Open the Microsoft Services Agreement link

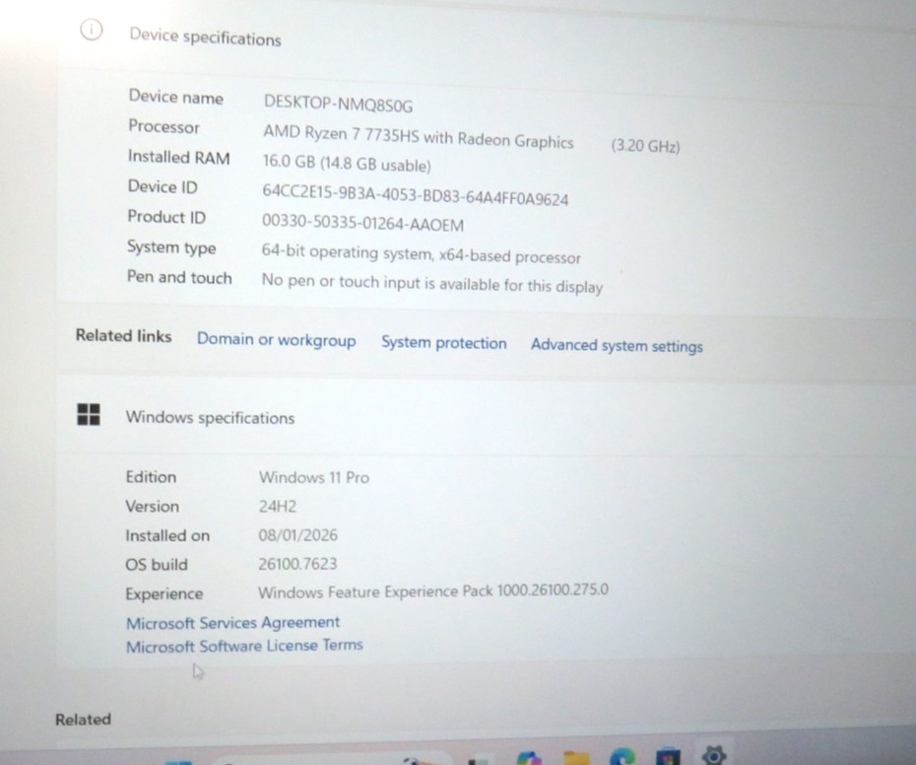point(233,623)
